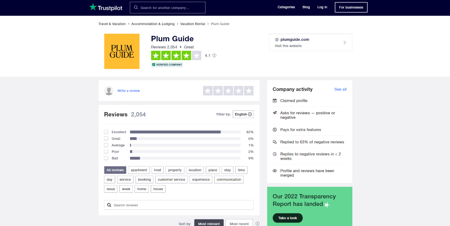The width and height of the screenshot is (450, 226).
Task: Click the user avatar beside Write a review
Action: 109,91
